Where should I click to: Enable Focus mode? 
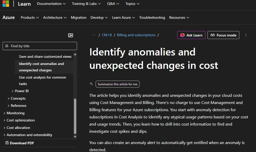(x=223, y=35)
